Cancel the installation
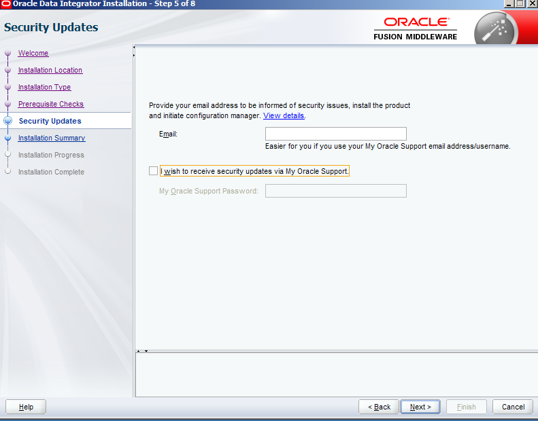Image resolution: width=538 pixels, height=421 pixels. 513,407
